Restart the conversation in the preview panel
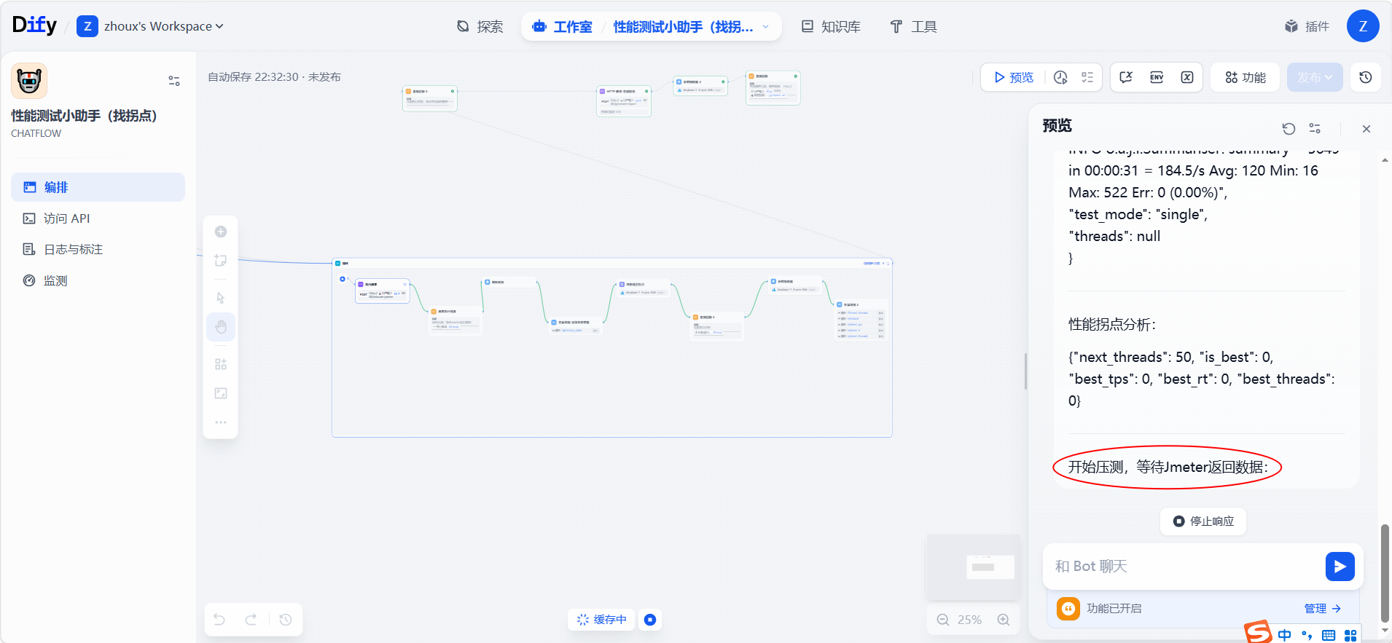This screenshot has width=1392, height=643. click(x=1289, y=129)
